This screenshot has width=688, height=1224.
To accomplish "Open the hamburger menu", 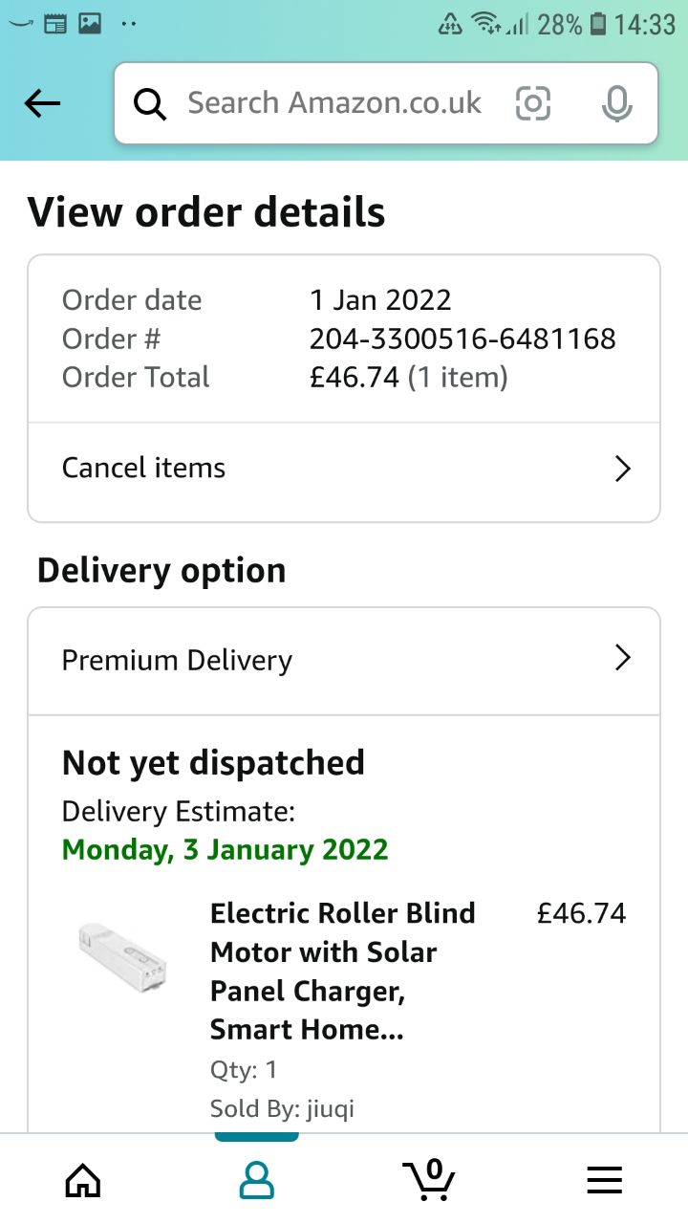I will (x=604, y=1180).
